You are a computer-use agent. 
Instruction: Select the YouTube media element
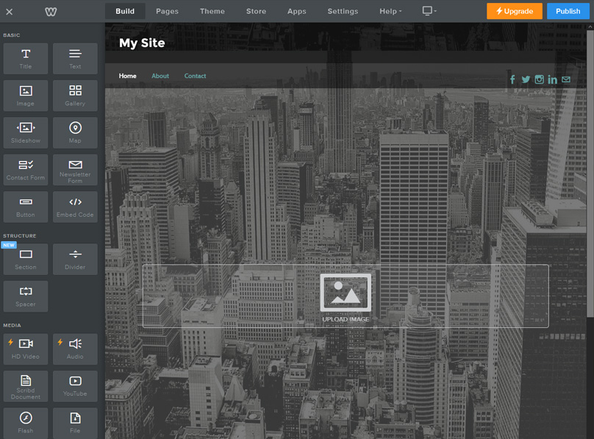(x=75, y=385)
